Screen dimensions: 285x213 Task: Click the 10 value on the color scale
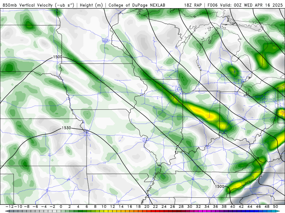(x=104, y=207)
